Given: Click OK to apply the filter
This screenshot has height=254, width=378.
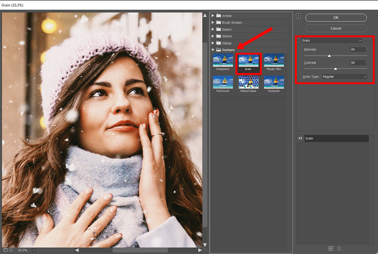Looking at the screenshot, I should pos(336,18).
